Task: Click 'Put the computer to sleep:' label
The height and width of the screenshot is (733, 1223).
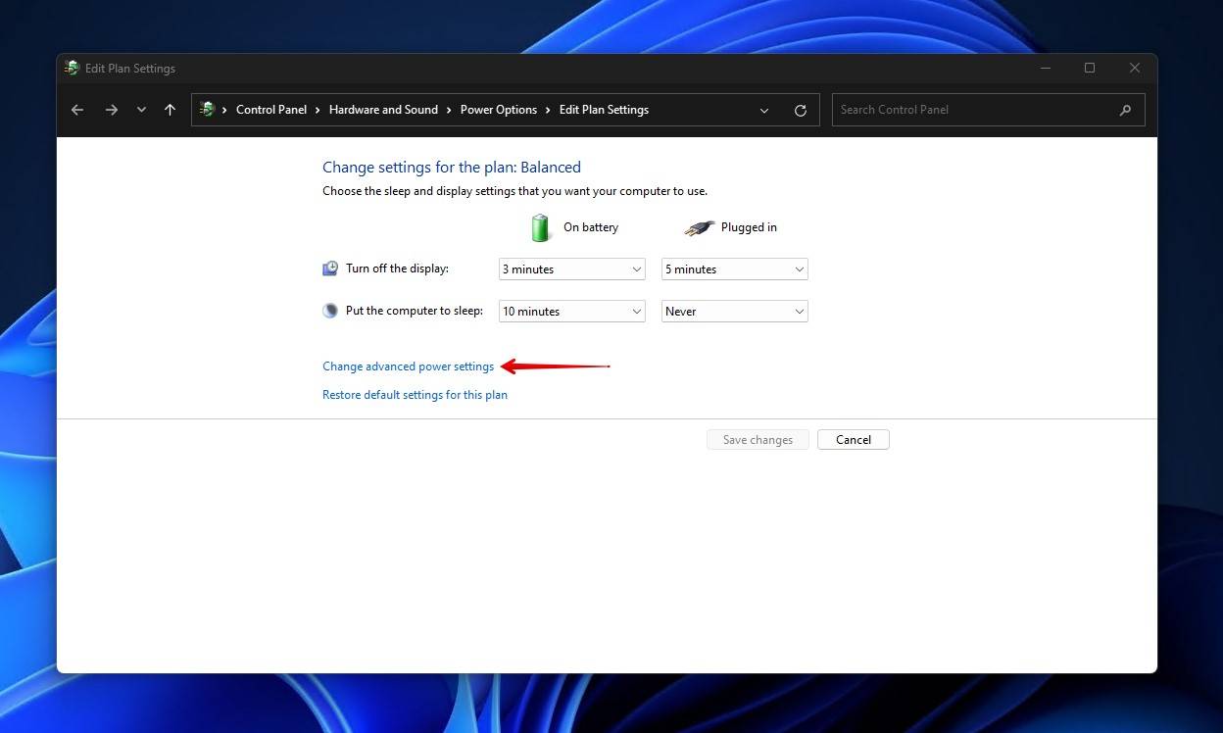Action: 415,311
